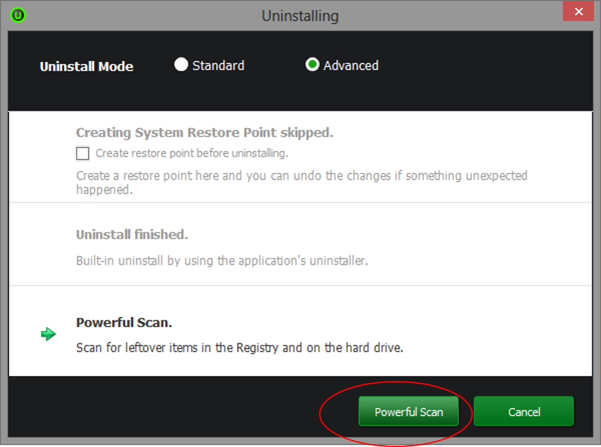Enable create restore point before uninstalling
601x447 pixels.
point(83,153)
